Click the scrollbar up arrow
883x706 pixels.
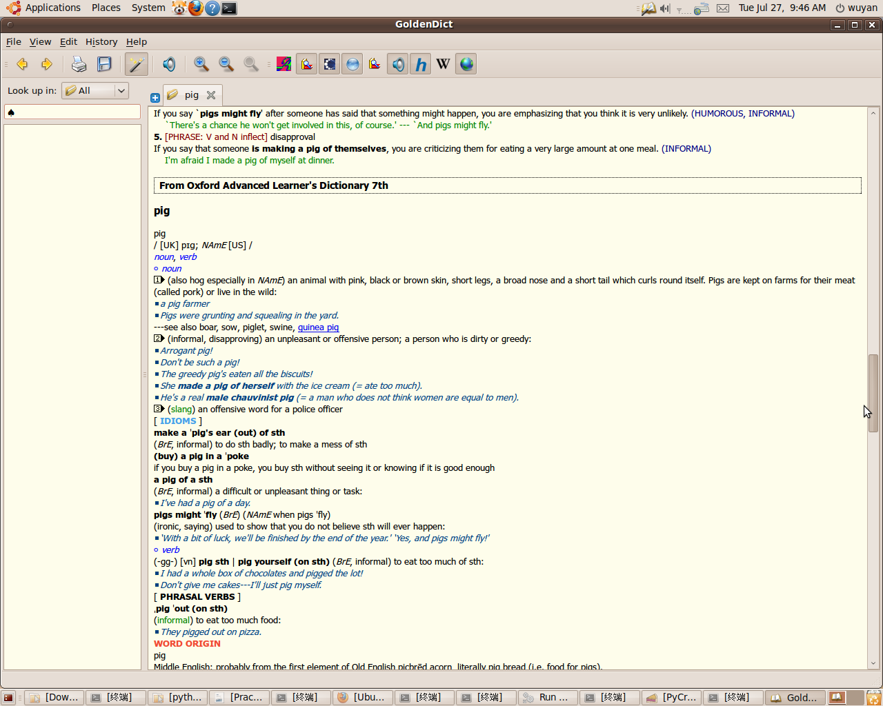[x=873, y=113]
